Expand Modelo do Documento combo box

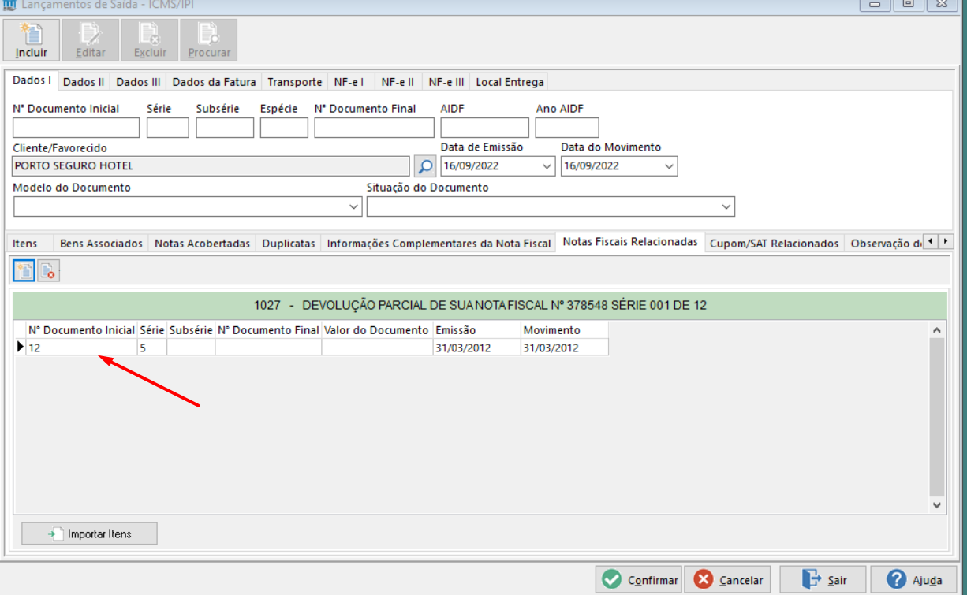pyautogui.click(x=353, y=206)
